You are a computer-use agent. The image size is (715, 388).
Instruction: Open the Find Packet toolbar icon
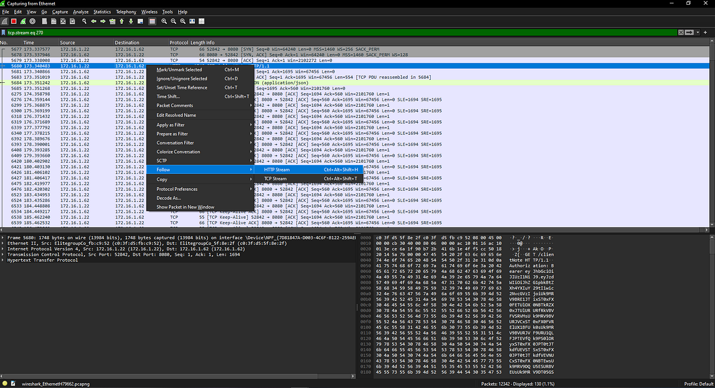(83, 21)
